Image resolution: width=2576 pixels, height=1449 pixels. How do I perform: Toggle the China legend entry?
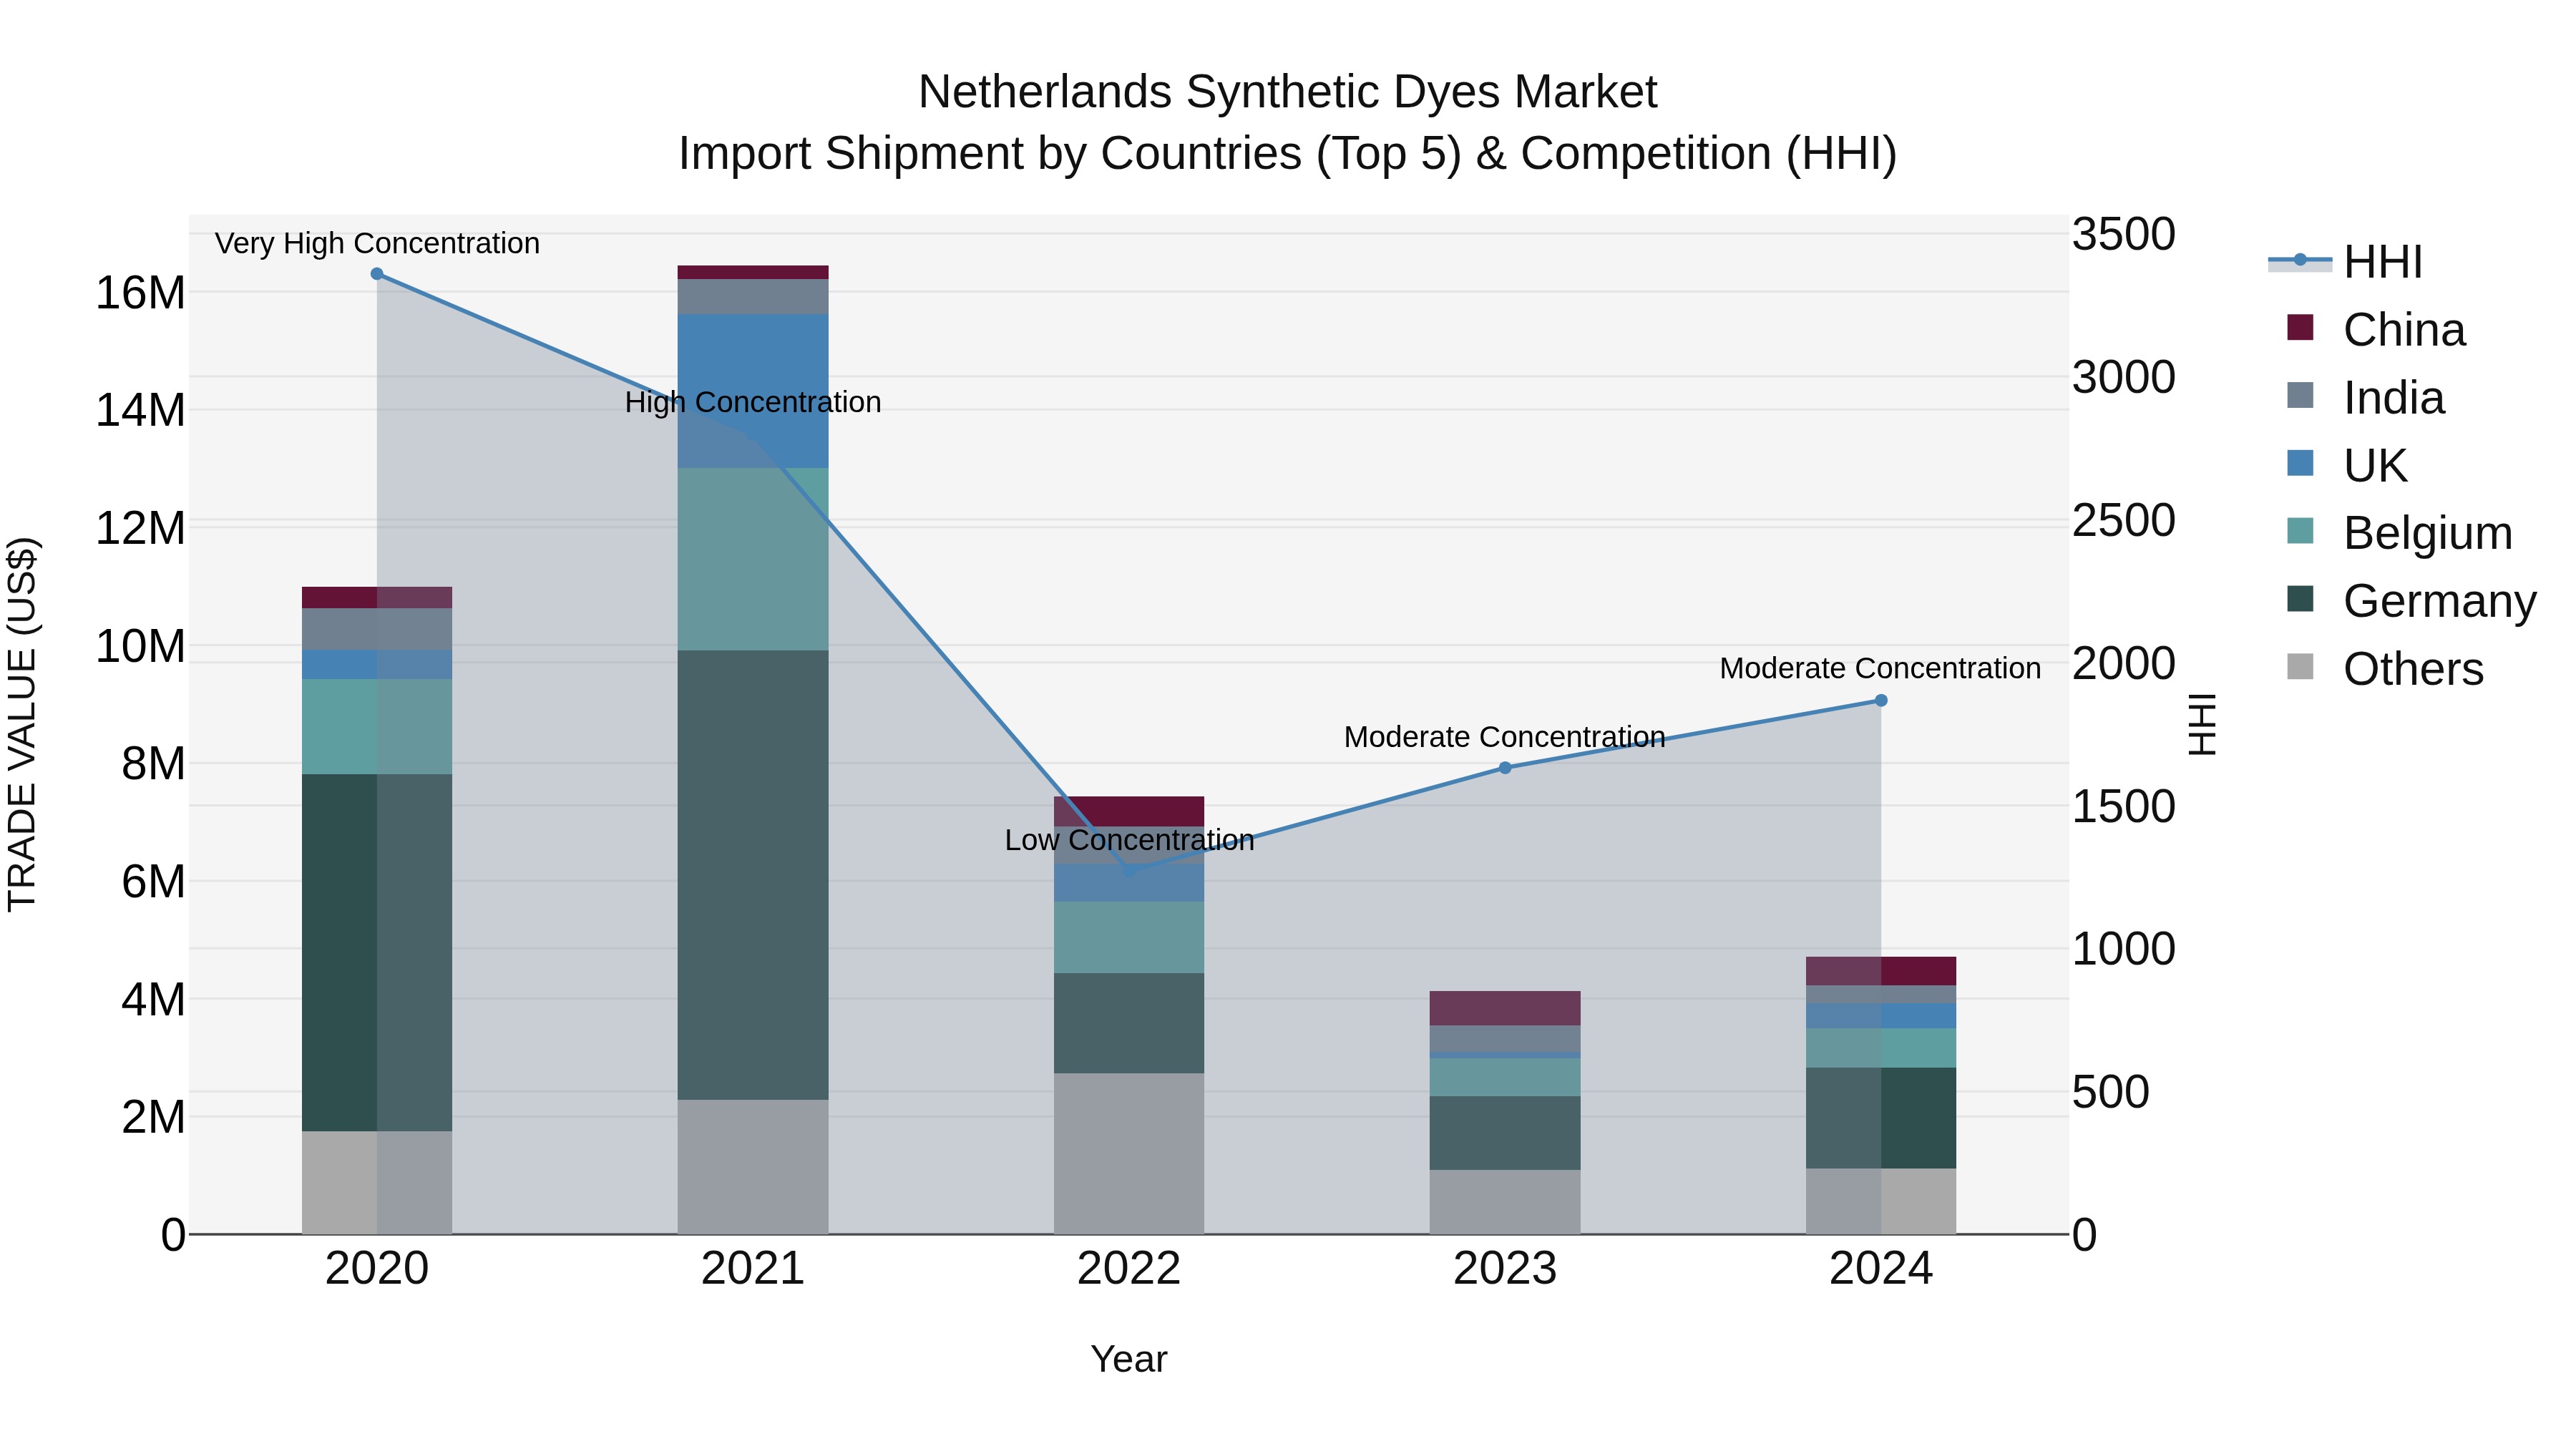2376,329
